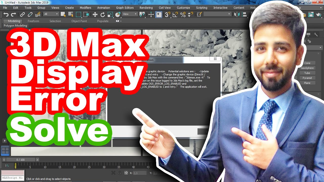324x182 pixels.
Task: Toggle the Percent Snap icon
Action: click(183, 14)
